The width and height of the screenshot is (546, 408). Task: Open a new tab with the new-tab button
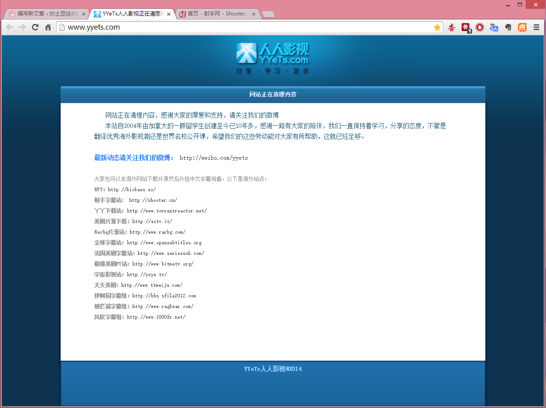[268, 14]
